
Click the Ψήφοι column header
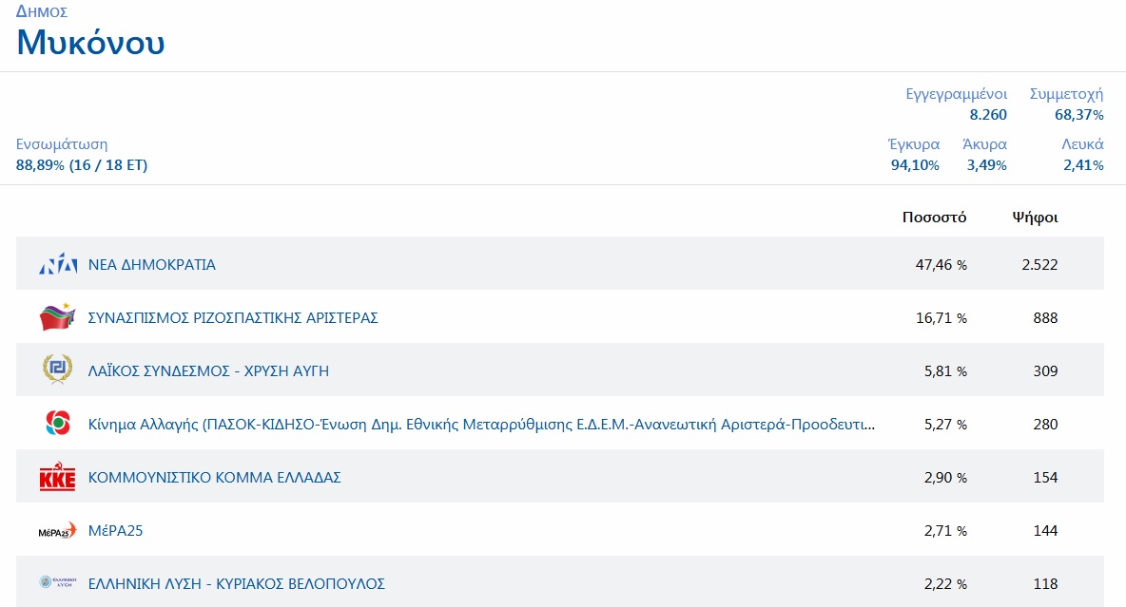point(1035,218)
